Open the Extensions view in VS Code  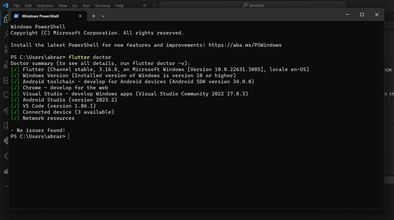coord(6,80)
